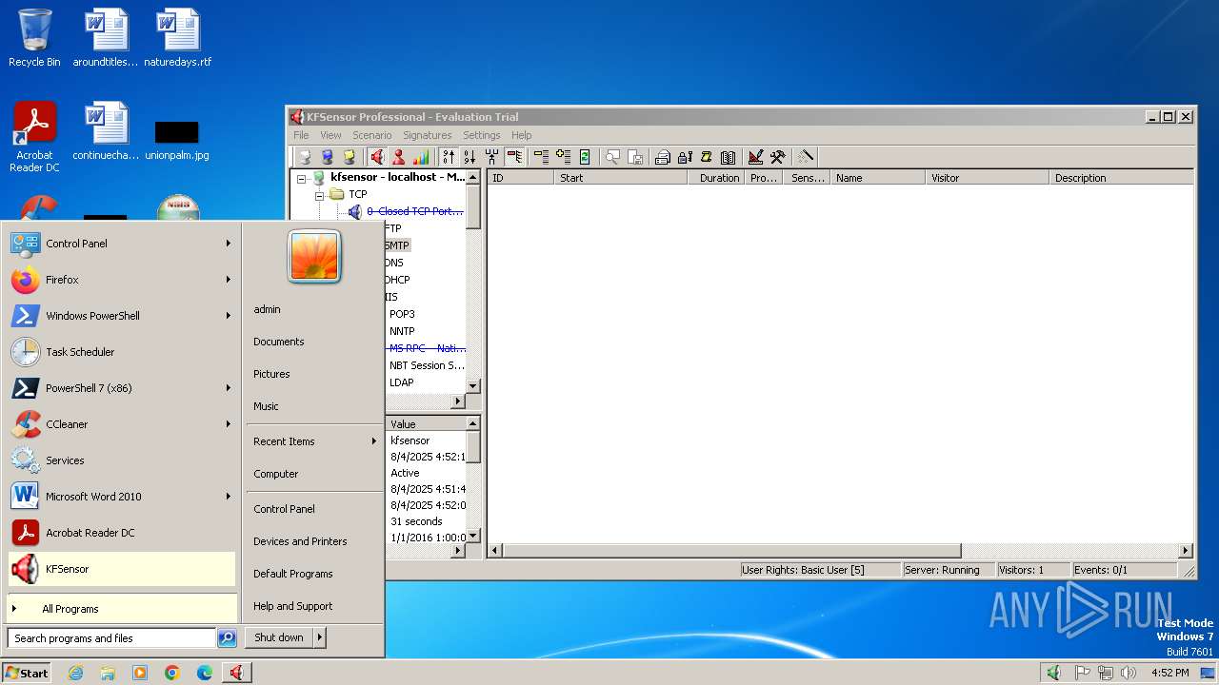Click the white server toolbar icon in KFSensor
Screen dimensions: 1219x685
(305, 157)
